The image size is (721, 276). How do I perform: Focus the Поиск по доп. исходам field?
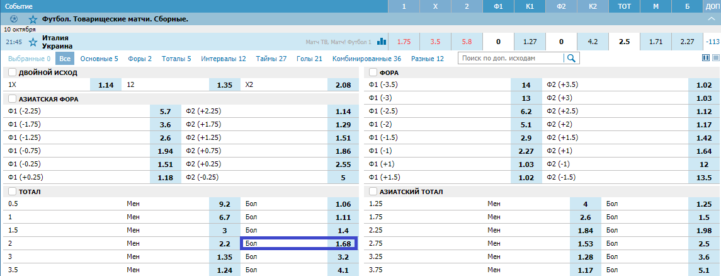511,58
